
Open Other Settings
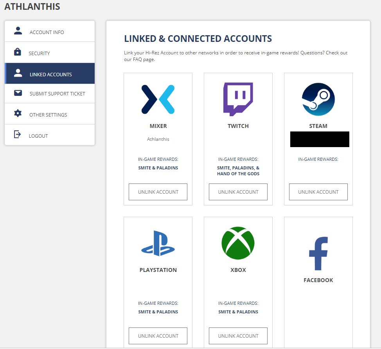pyautogui.click(x=50, y=114)
